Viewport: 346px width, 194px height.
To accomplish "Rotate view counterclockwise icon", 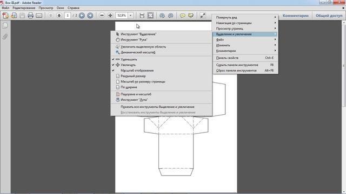I will [x=162, y=16].
